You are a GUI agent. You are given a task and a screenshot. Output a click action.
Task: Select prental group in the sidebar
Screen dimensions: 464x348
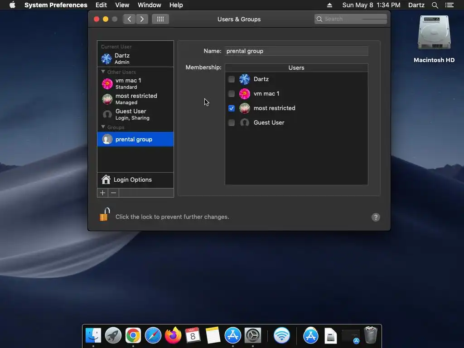[x=135, y=139]
